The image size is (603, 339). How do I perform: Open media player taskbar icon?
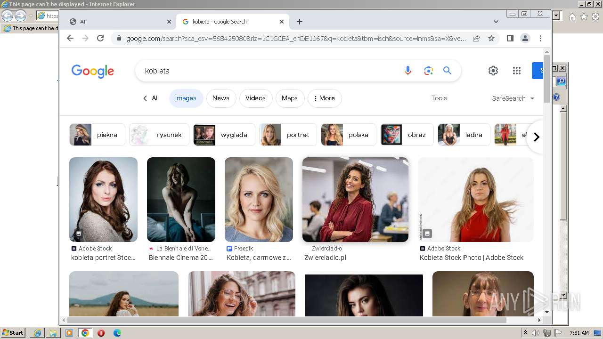69,333
